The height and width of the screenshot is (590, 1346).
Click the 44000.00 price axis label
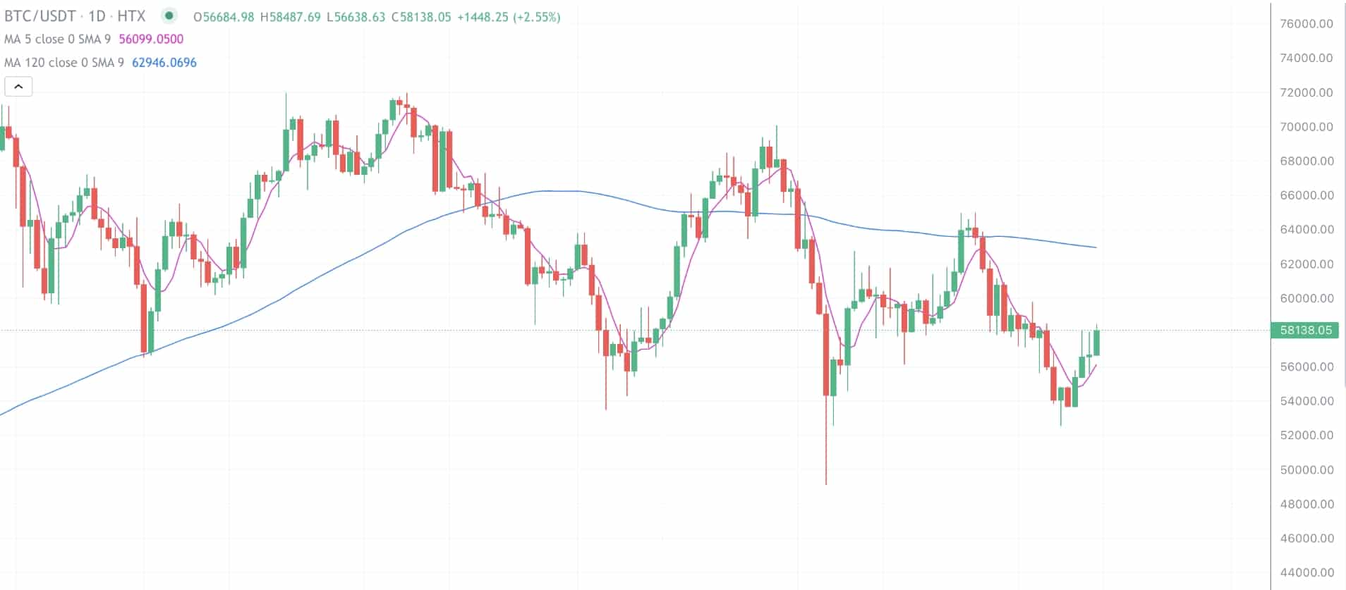[1306, 572]
